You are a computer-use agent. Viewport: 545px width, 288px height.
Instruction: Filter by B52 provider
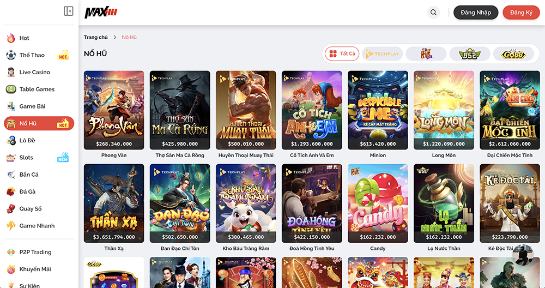click(x=470, y=53)
